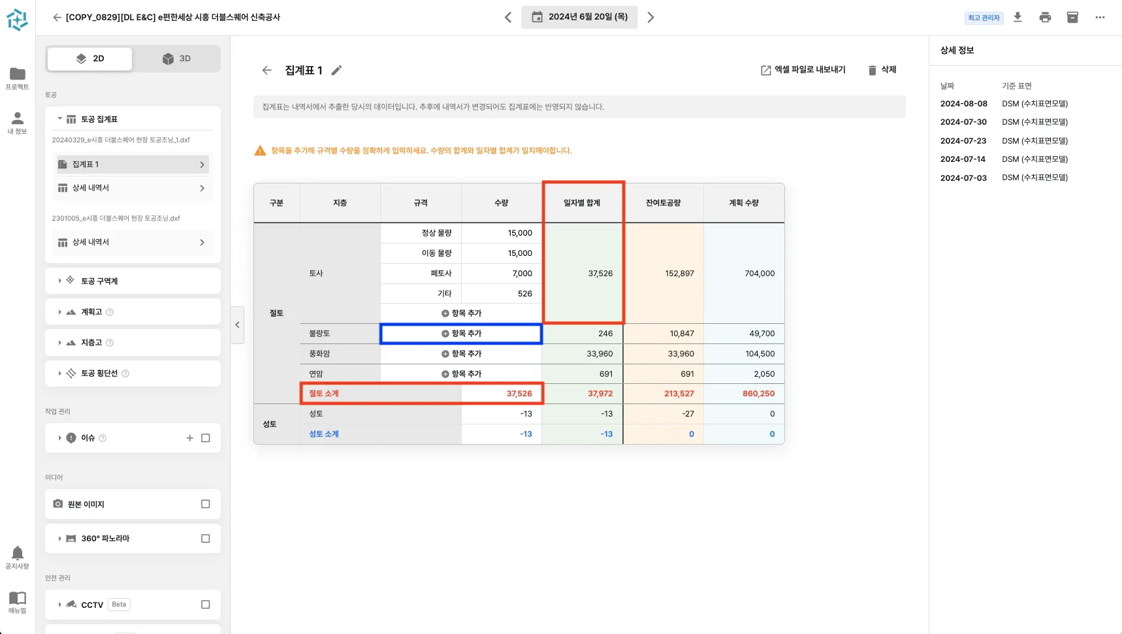
Task: Click the 일자별 합계 column header
Action: [x=583, y=203]
